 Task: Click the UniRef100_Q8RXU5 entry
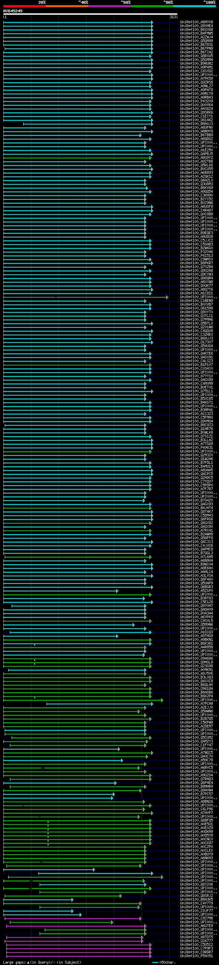(196, 56)
